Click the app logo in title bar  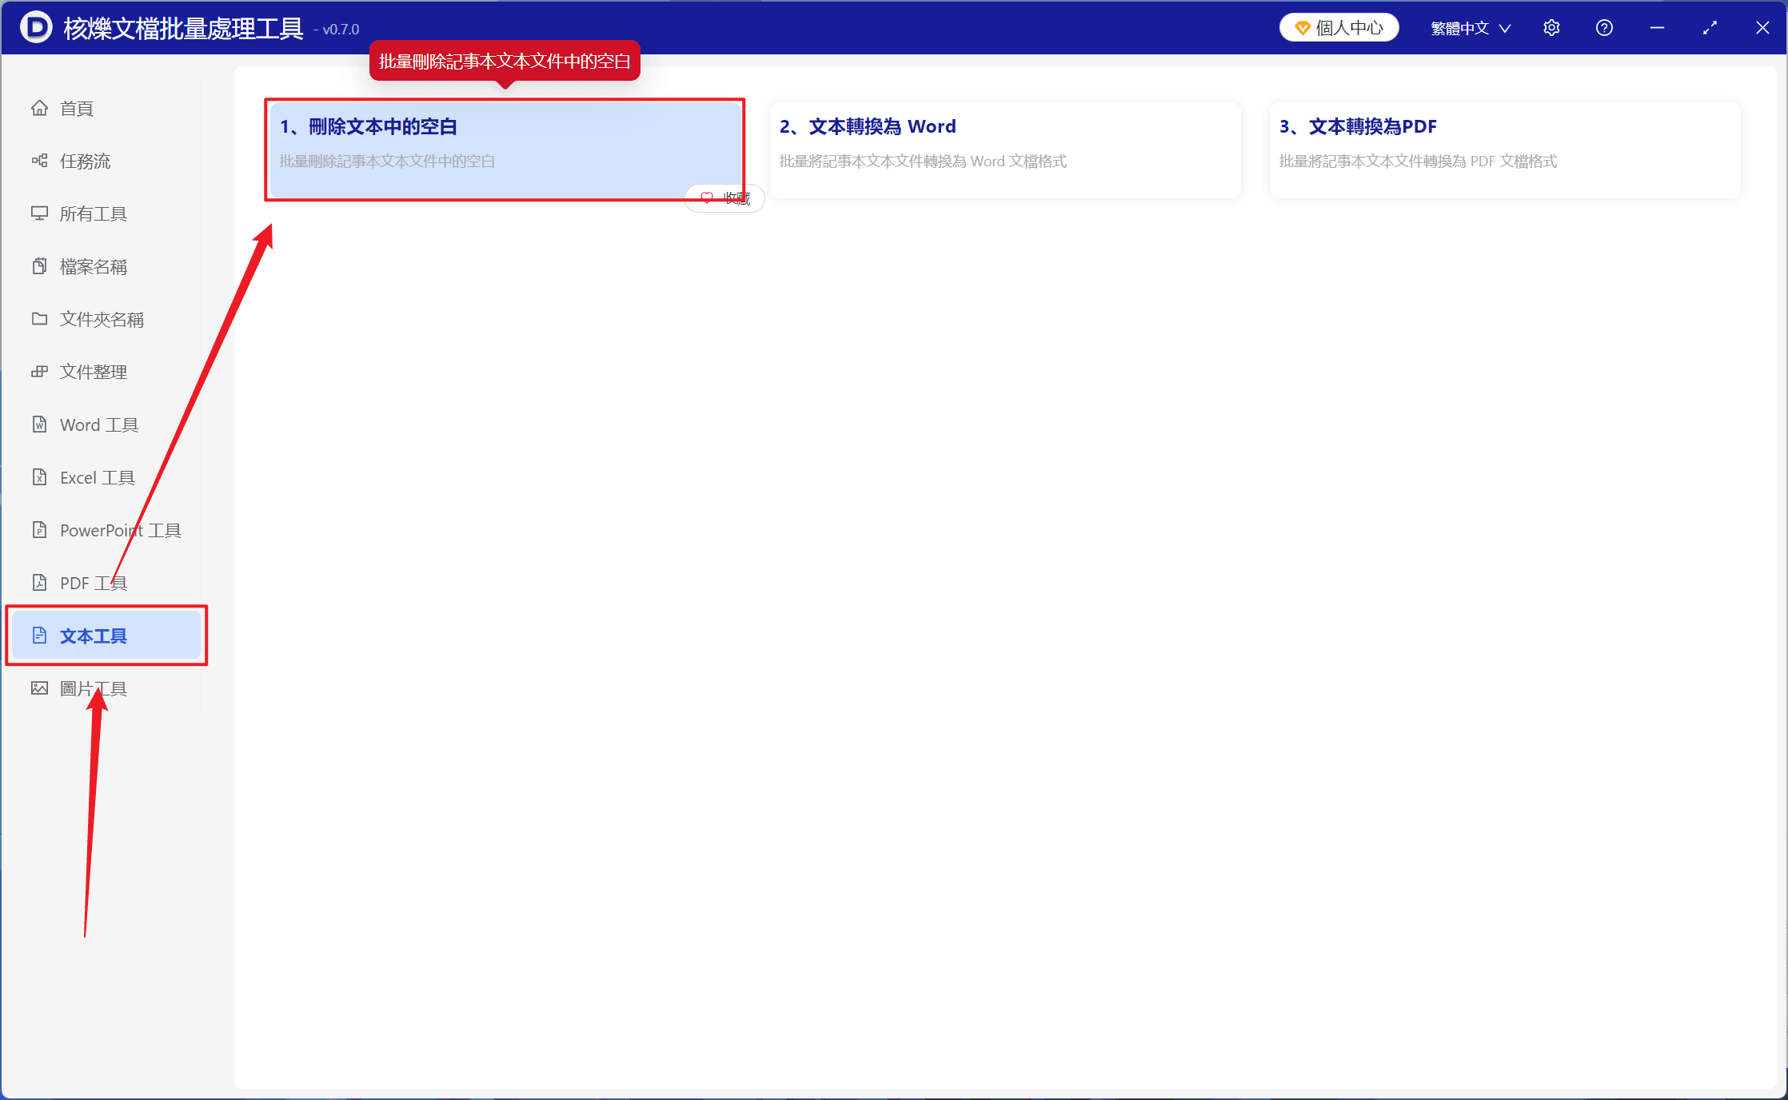point(36,28)
